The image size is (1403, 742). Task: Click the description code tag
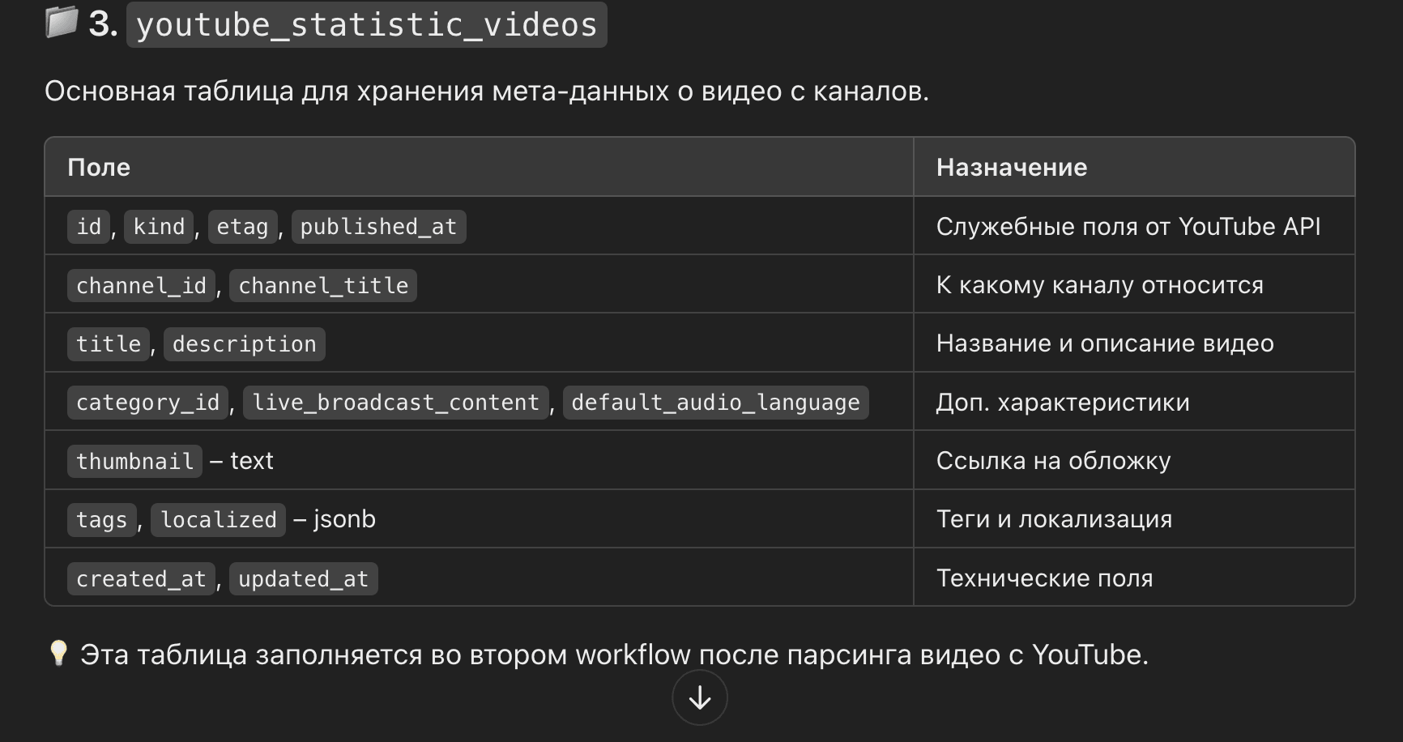tap(244, 343)
